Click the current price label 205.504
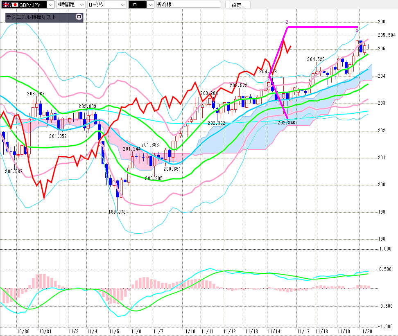 (x=386, y=35)
